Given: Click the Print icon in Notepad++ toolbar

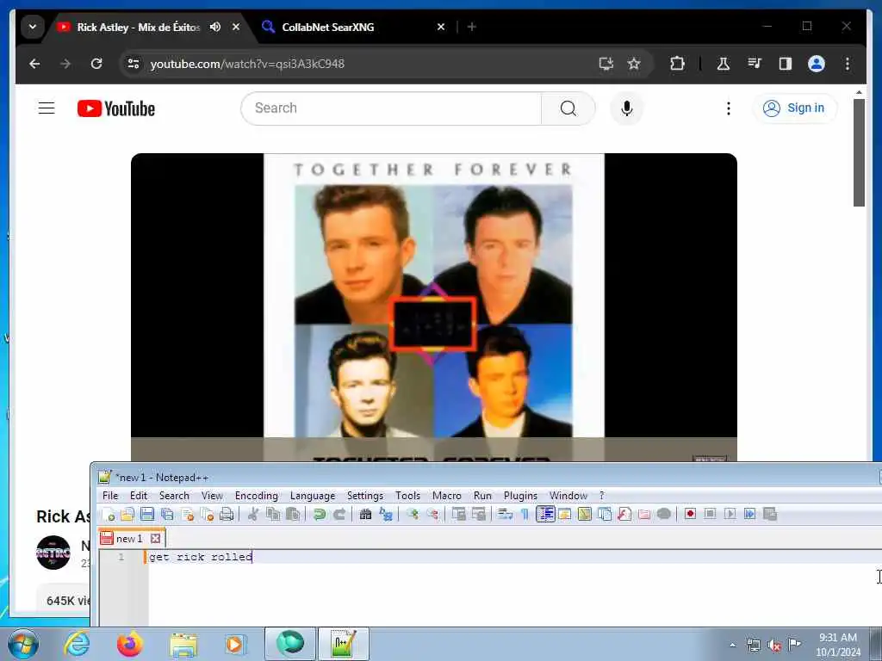Looking at the screenshot, I should (x=227, y=515).
